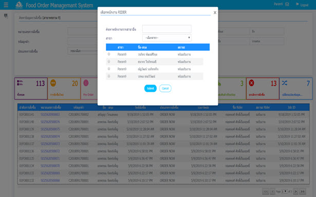Click the list icon on the 113 card
316x197 pixels.
coord(20,83)
